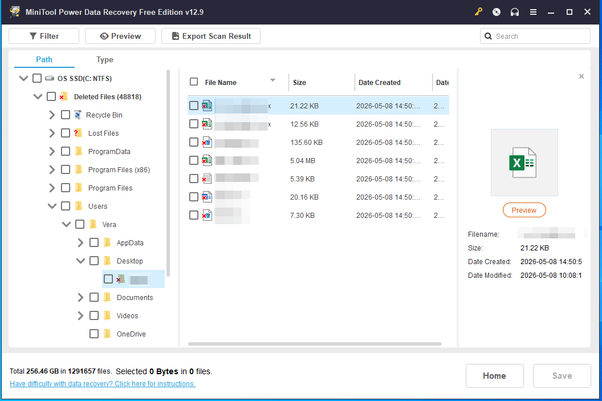Click the document icon in 5.39 KB row
The image size is (602, 401).
point(207,179)
